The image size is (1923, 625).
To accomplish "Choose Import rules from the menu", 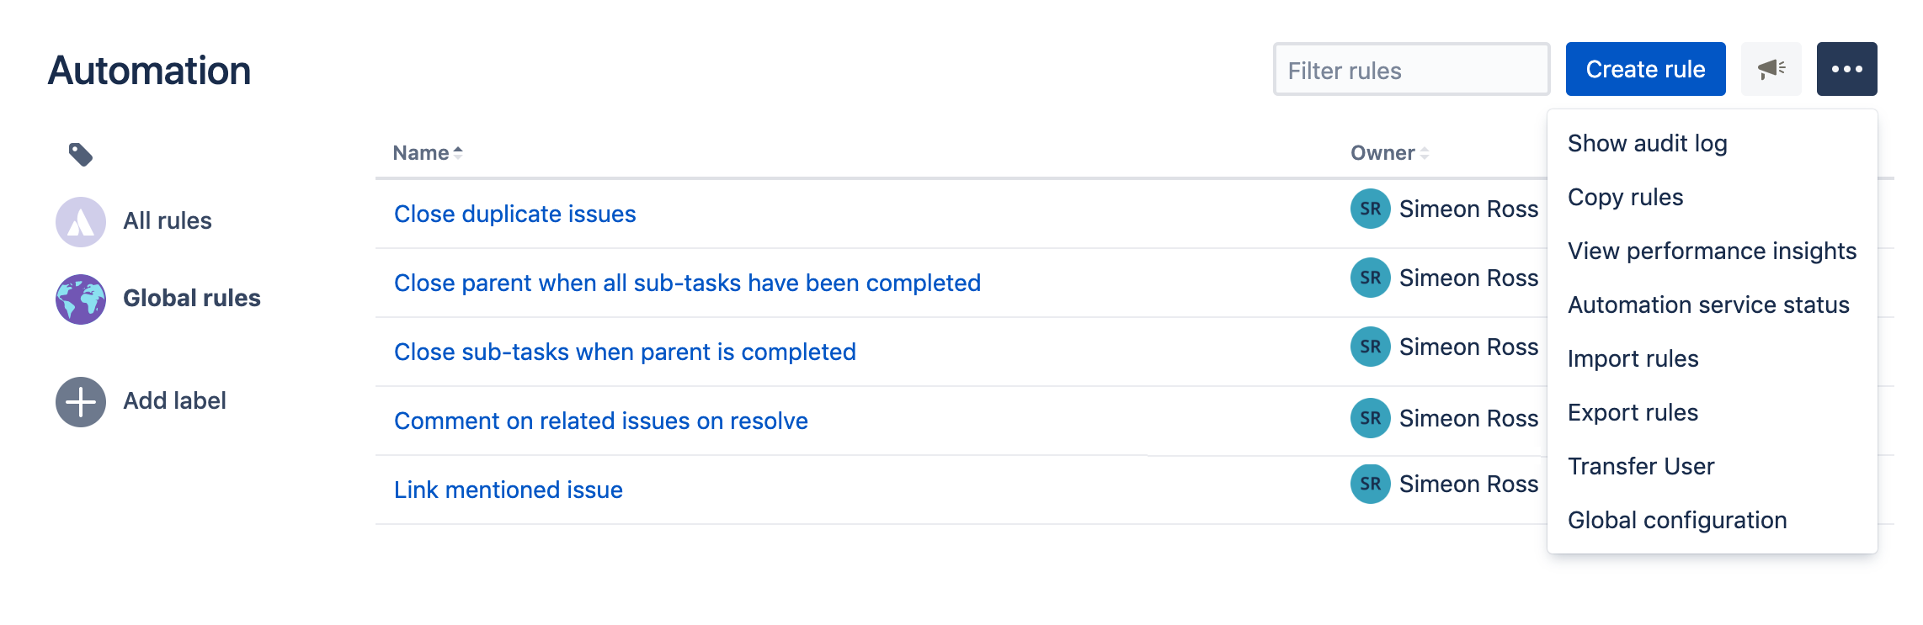I will (1633, 358).
